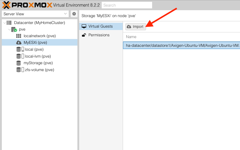
Task: Select the pve node
Action: [22, 29]
